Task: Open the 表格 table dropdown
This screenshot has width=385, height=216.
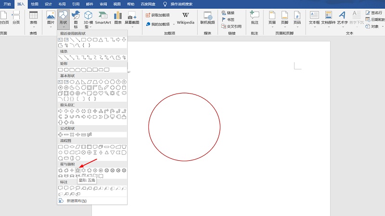Action: pyautogui.click(x=33, y=18)
